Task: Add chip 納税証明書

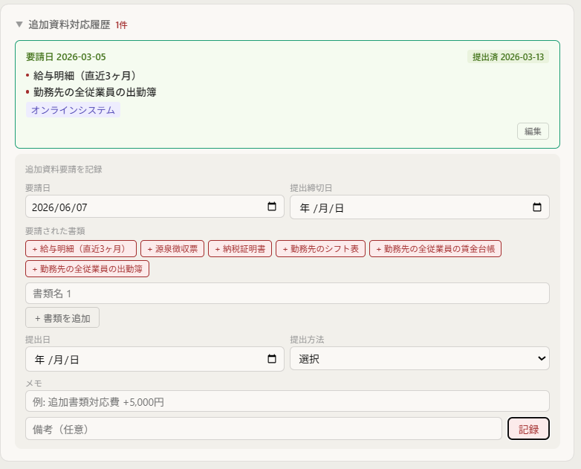Action: click(240, 249)
